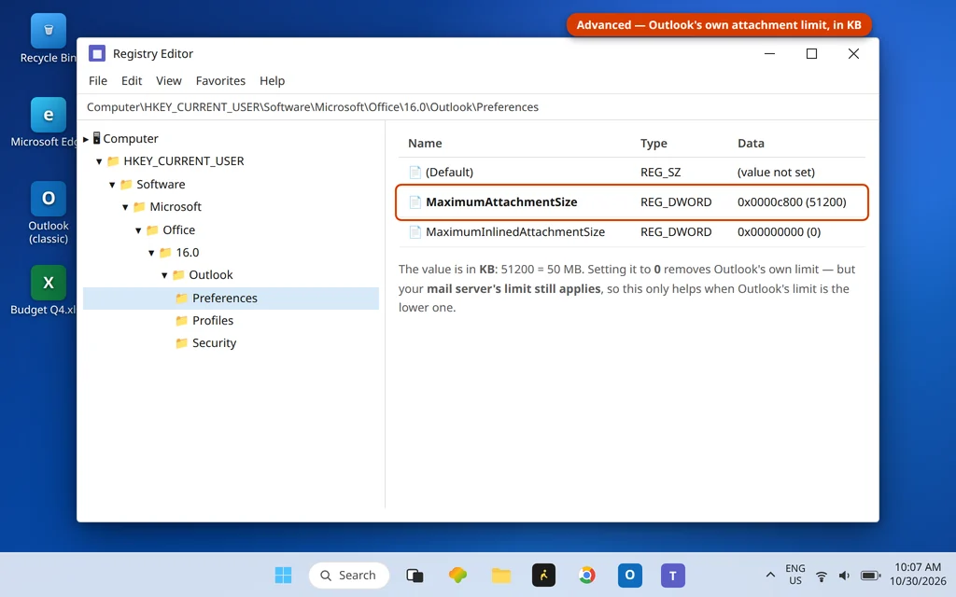
Task: Select the (Default) value name
Action: [x=449, y=173]
